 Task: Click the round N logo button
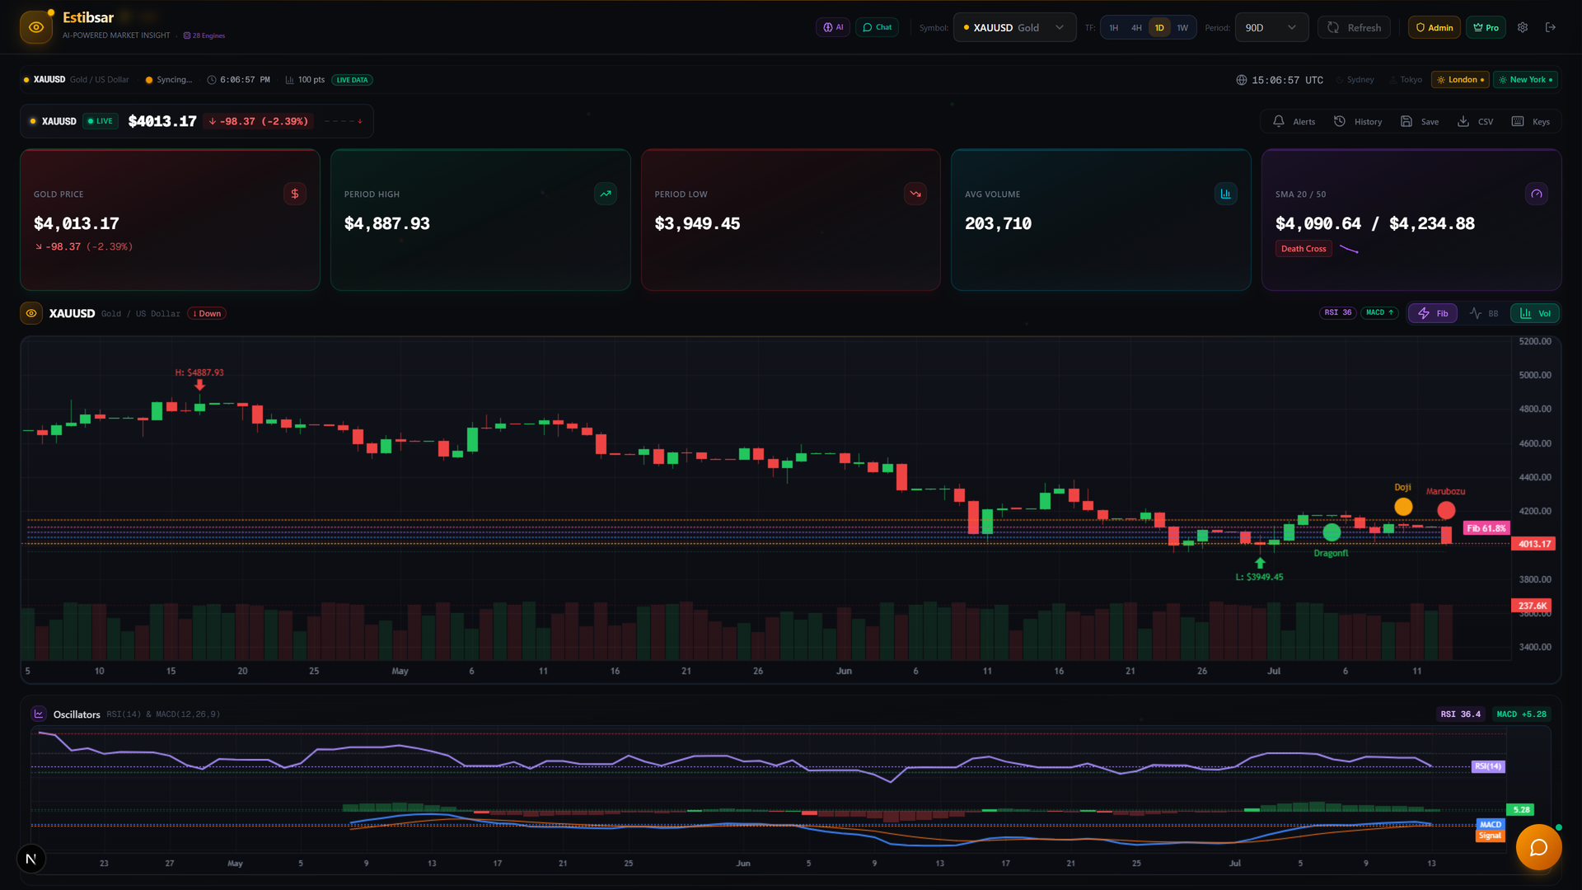coord(31,859)
